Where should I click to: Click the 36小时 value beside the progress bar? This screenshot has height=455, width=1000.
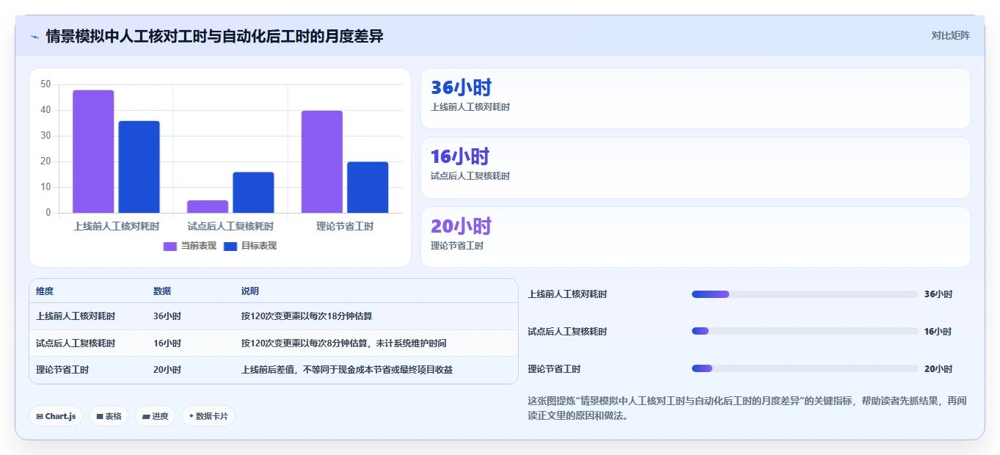(938, 294)
